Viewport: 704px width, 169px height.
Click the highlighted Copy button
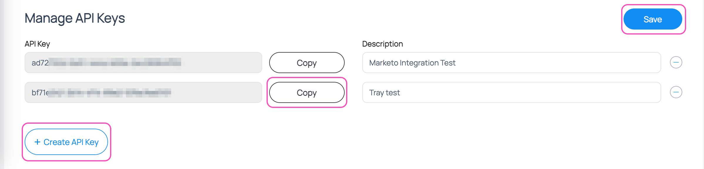tap(306, 92)
